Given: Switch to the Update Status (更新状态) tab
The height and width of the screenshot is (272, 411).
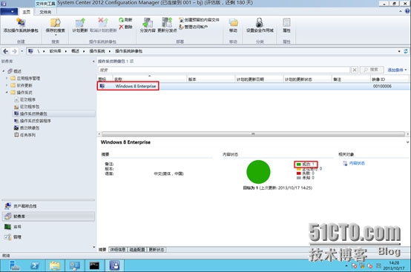Looking at the screenshot, I should 157,250.
